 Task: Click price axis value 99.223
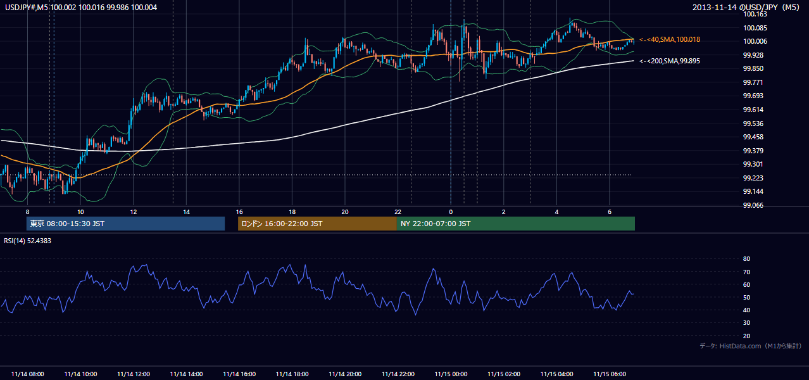[x=754, y=178]
